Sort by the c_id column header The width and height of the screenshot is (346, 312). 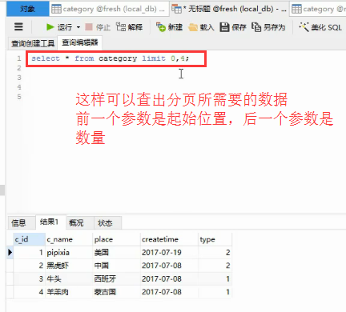[30, 239]
